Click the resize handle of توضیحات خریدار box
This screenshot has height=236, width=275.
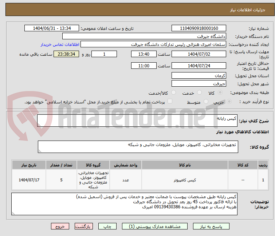click(x=13, y=213)
